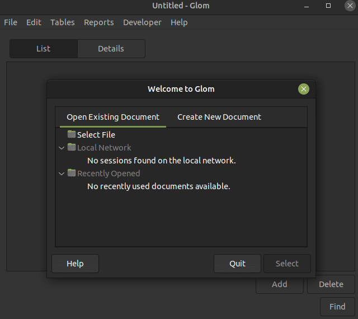Click the Select button in dialog

[287, 264]
